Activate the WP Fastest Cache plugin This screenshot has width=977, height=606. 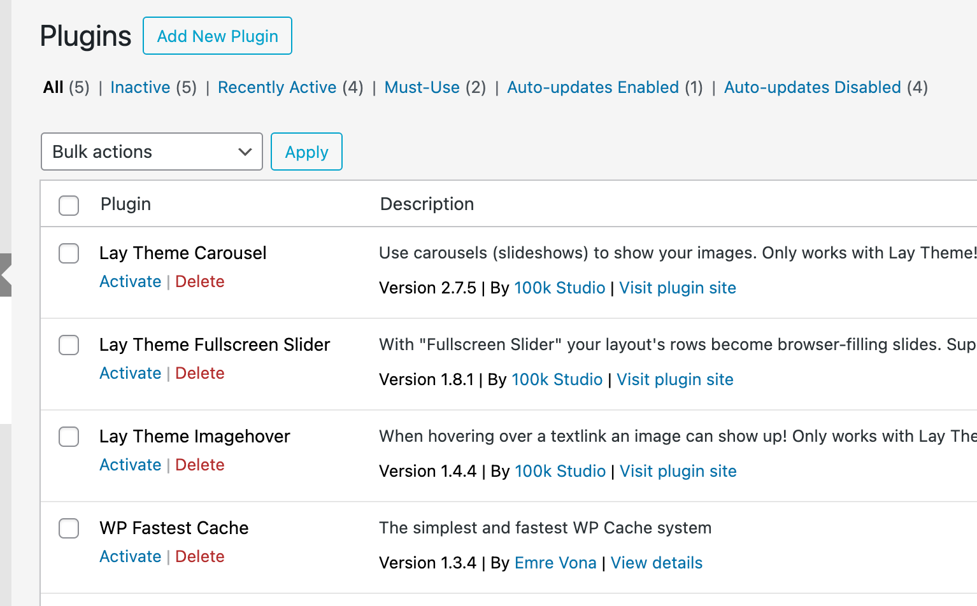(130, 556)
